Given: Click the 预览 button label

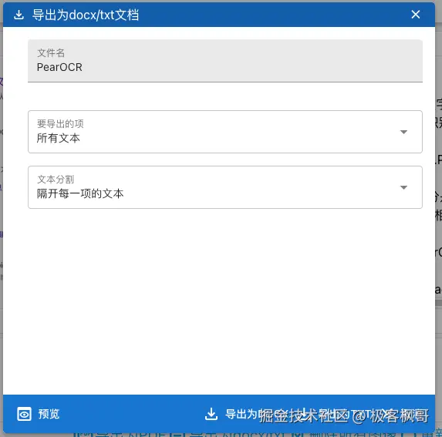Looking at the screenshot, I should point(49,414).
